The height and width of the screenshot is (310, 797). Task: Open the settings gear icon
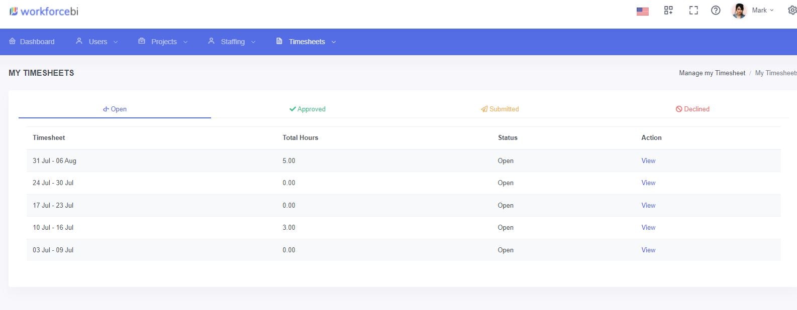click(792, 10)
